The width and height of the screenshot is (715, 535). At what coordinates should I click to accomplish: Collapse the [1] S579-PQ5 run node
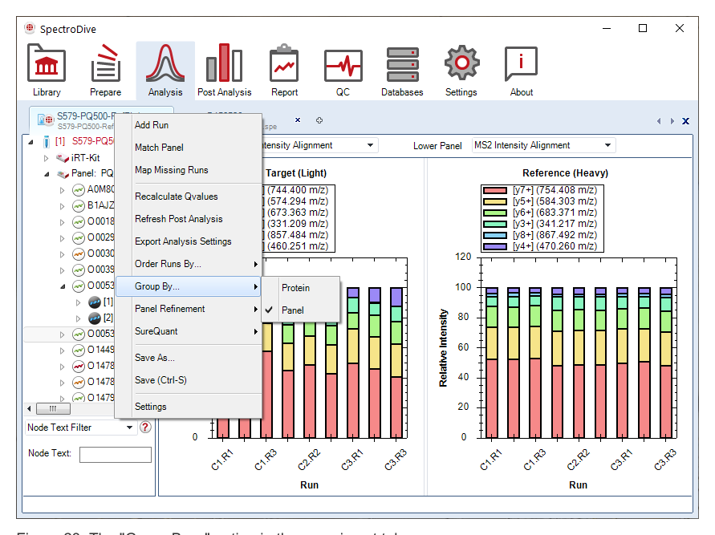[30, 142]
